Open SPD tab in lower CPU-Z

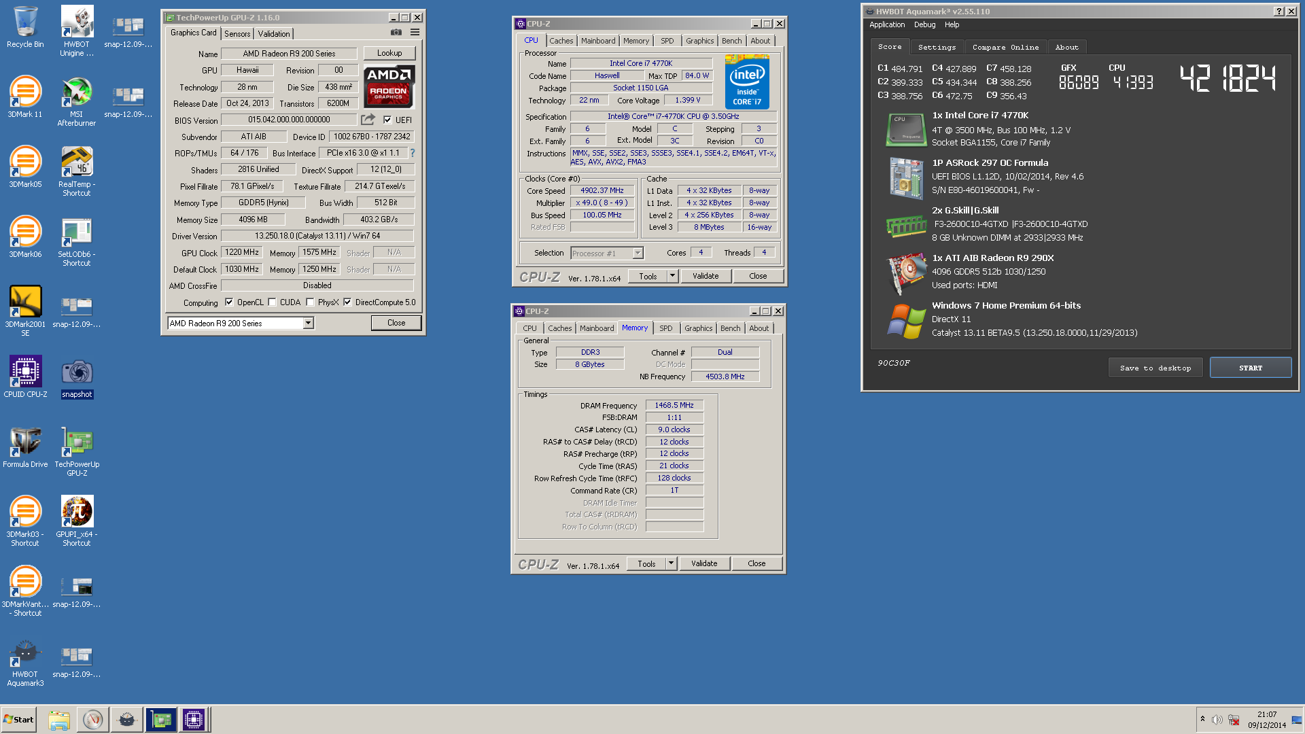pos(666,328)
